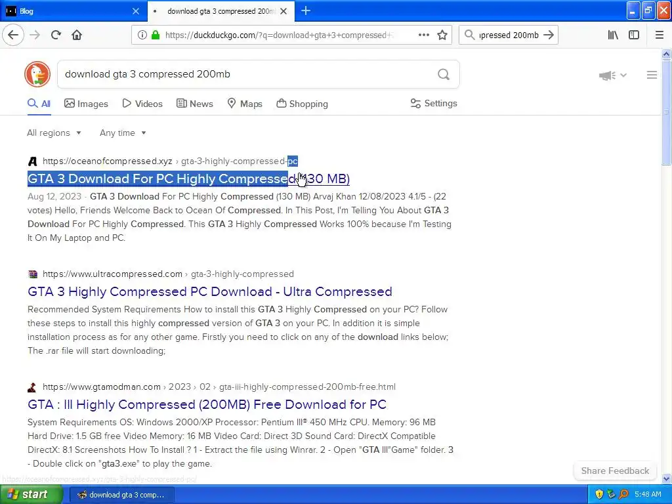Image resolution: width=672 pixels, height=504 pixels.
Task: Expand the chevron next to megaphone
Action: pos(623,75)
